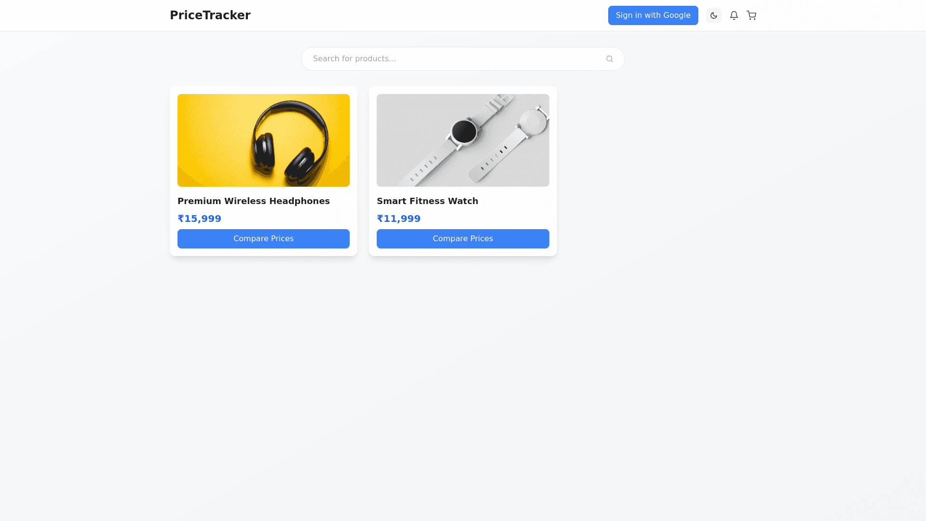Compare Prices for Smart Fitness Watch
This screenshot has width=926, height=521.
point(463,239)
